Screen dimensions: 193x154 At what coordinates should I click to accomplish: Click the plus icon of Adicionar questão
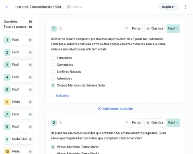[100, 109]
